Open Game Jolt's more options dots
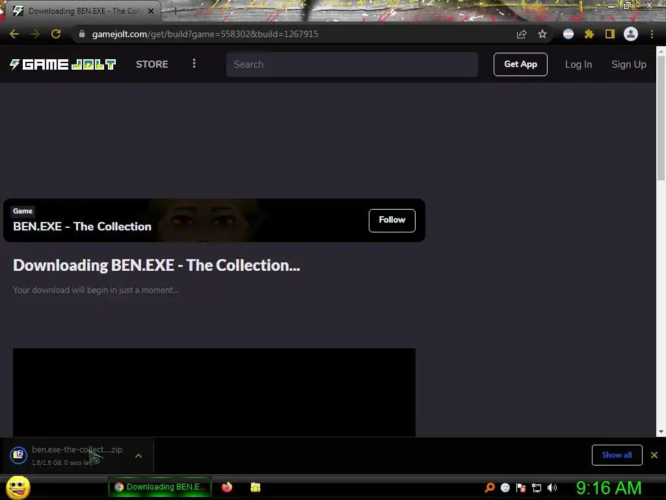This screenshot has height=500, width=666. pyautogui.click(x=194, y=63)
